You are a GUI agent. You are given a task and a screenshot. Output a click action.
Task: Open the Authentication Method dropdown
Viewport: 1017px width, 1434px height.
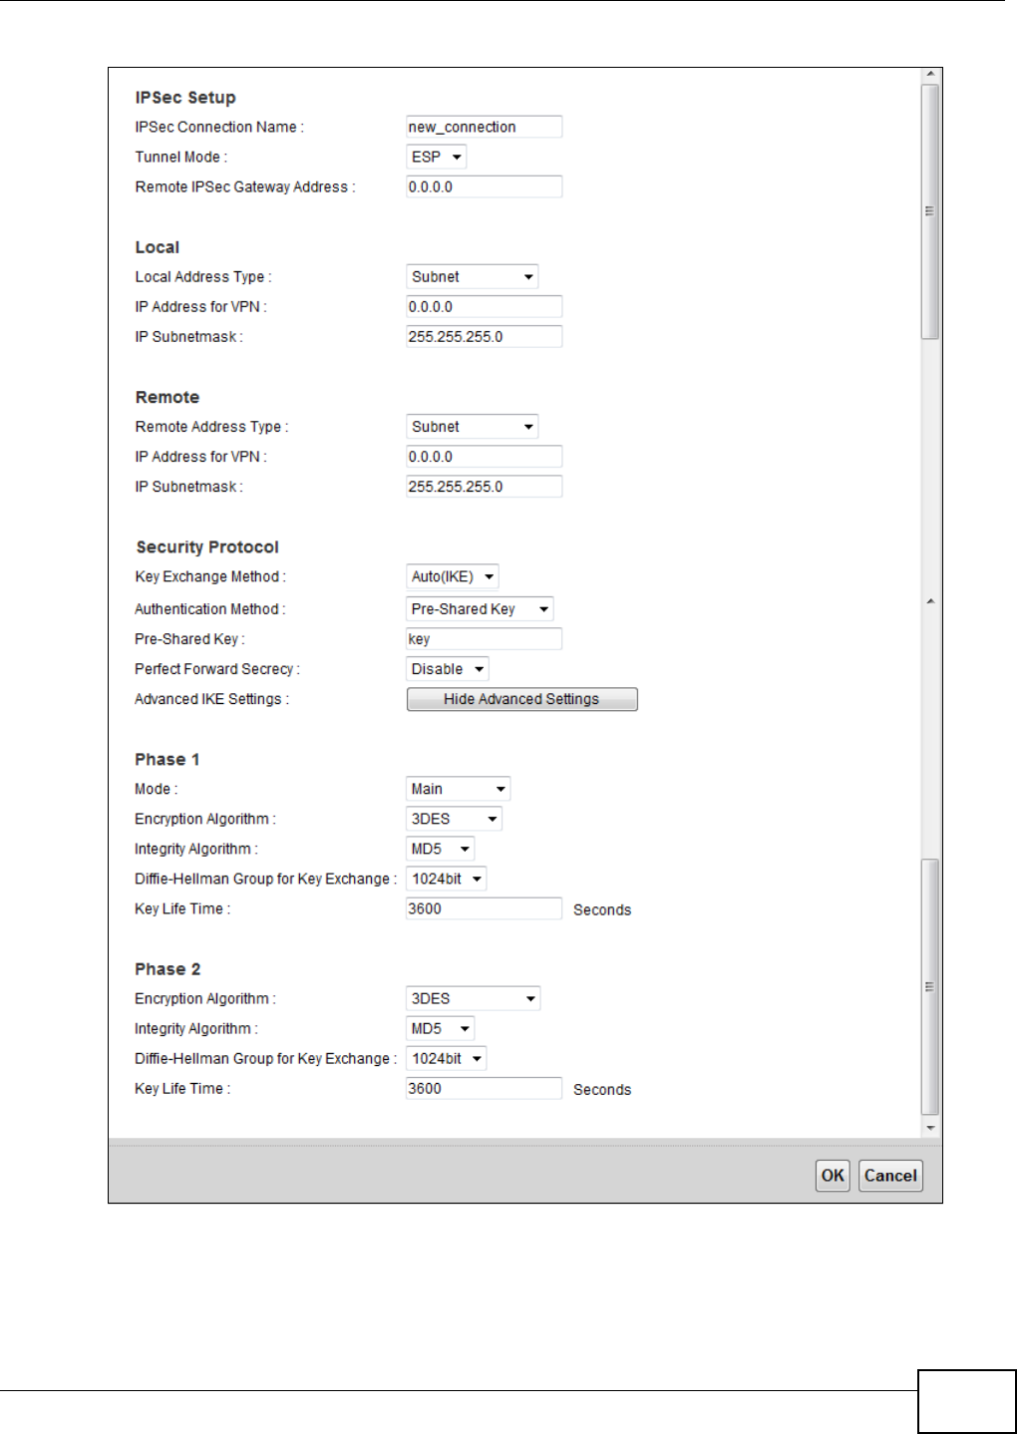coord(480,608)
